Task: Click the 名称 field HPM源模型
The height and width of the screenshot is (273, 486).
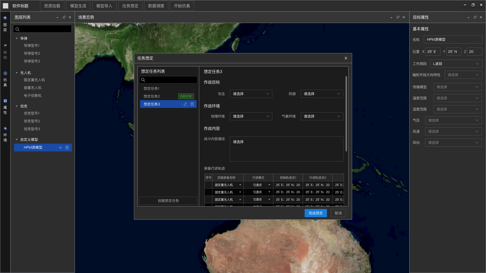Action: pyautogui.click(x=453, y=39)
